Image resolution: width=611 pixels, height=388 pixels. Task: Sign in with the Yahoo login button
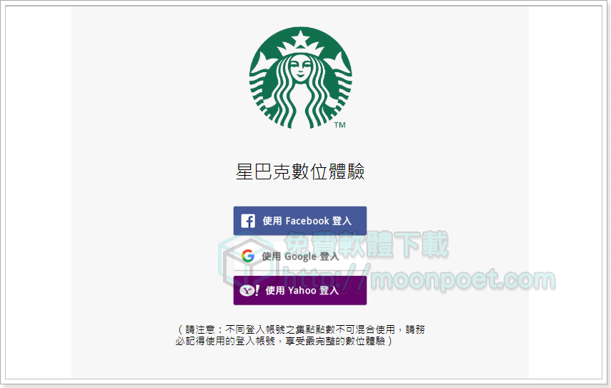(x=300, y=291)
